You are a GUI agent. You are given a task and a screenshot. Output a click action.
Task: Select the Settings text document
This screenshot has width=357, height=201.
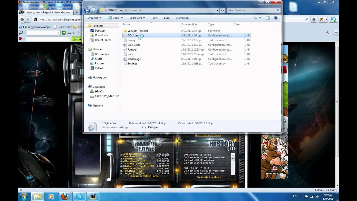[186, 64]
